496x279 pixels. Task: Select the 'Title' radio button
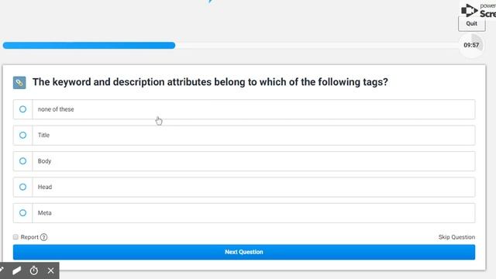pos(22,135)
